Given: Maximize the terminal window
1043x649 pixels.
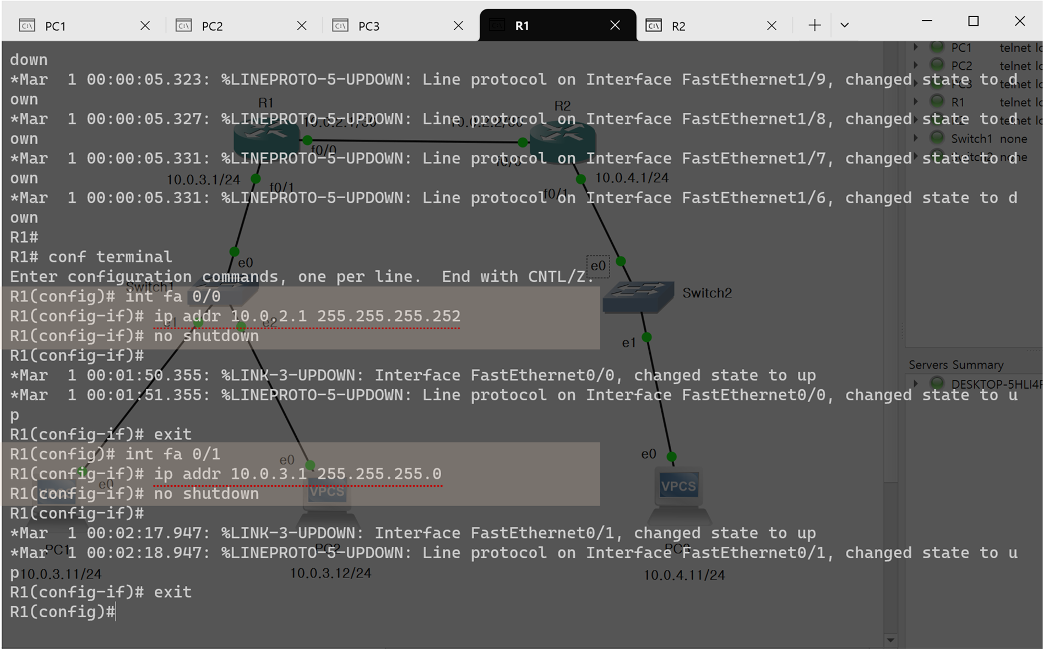Looking at the screenshot, I should tap(973, 21).
